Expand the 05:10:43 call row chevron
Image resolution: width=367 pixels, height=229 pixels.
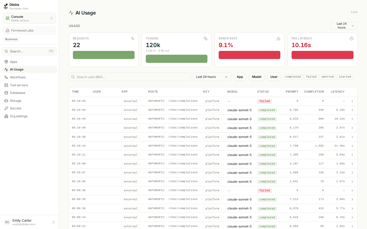click(x=352, y=119)
